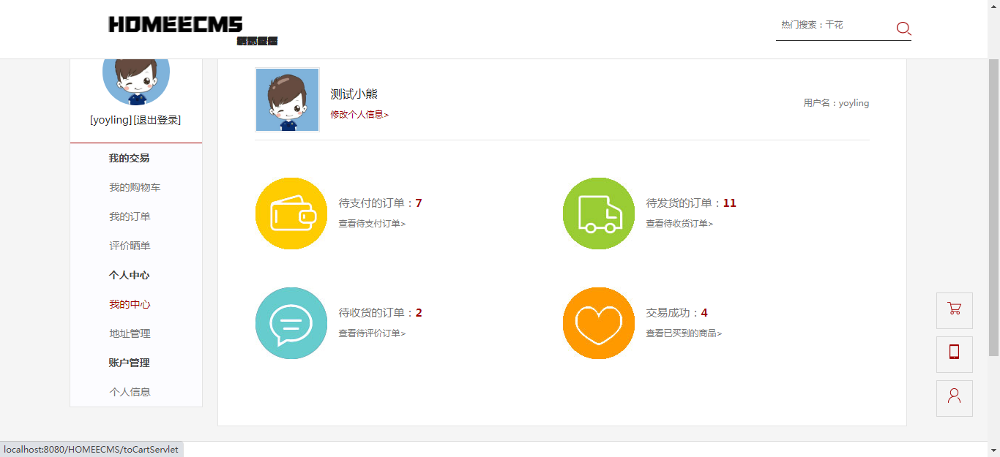
Task: Click the teal chat bubble icon
Action: (291, 323)
